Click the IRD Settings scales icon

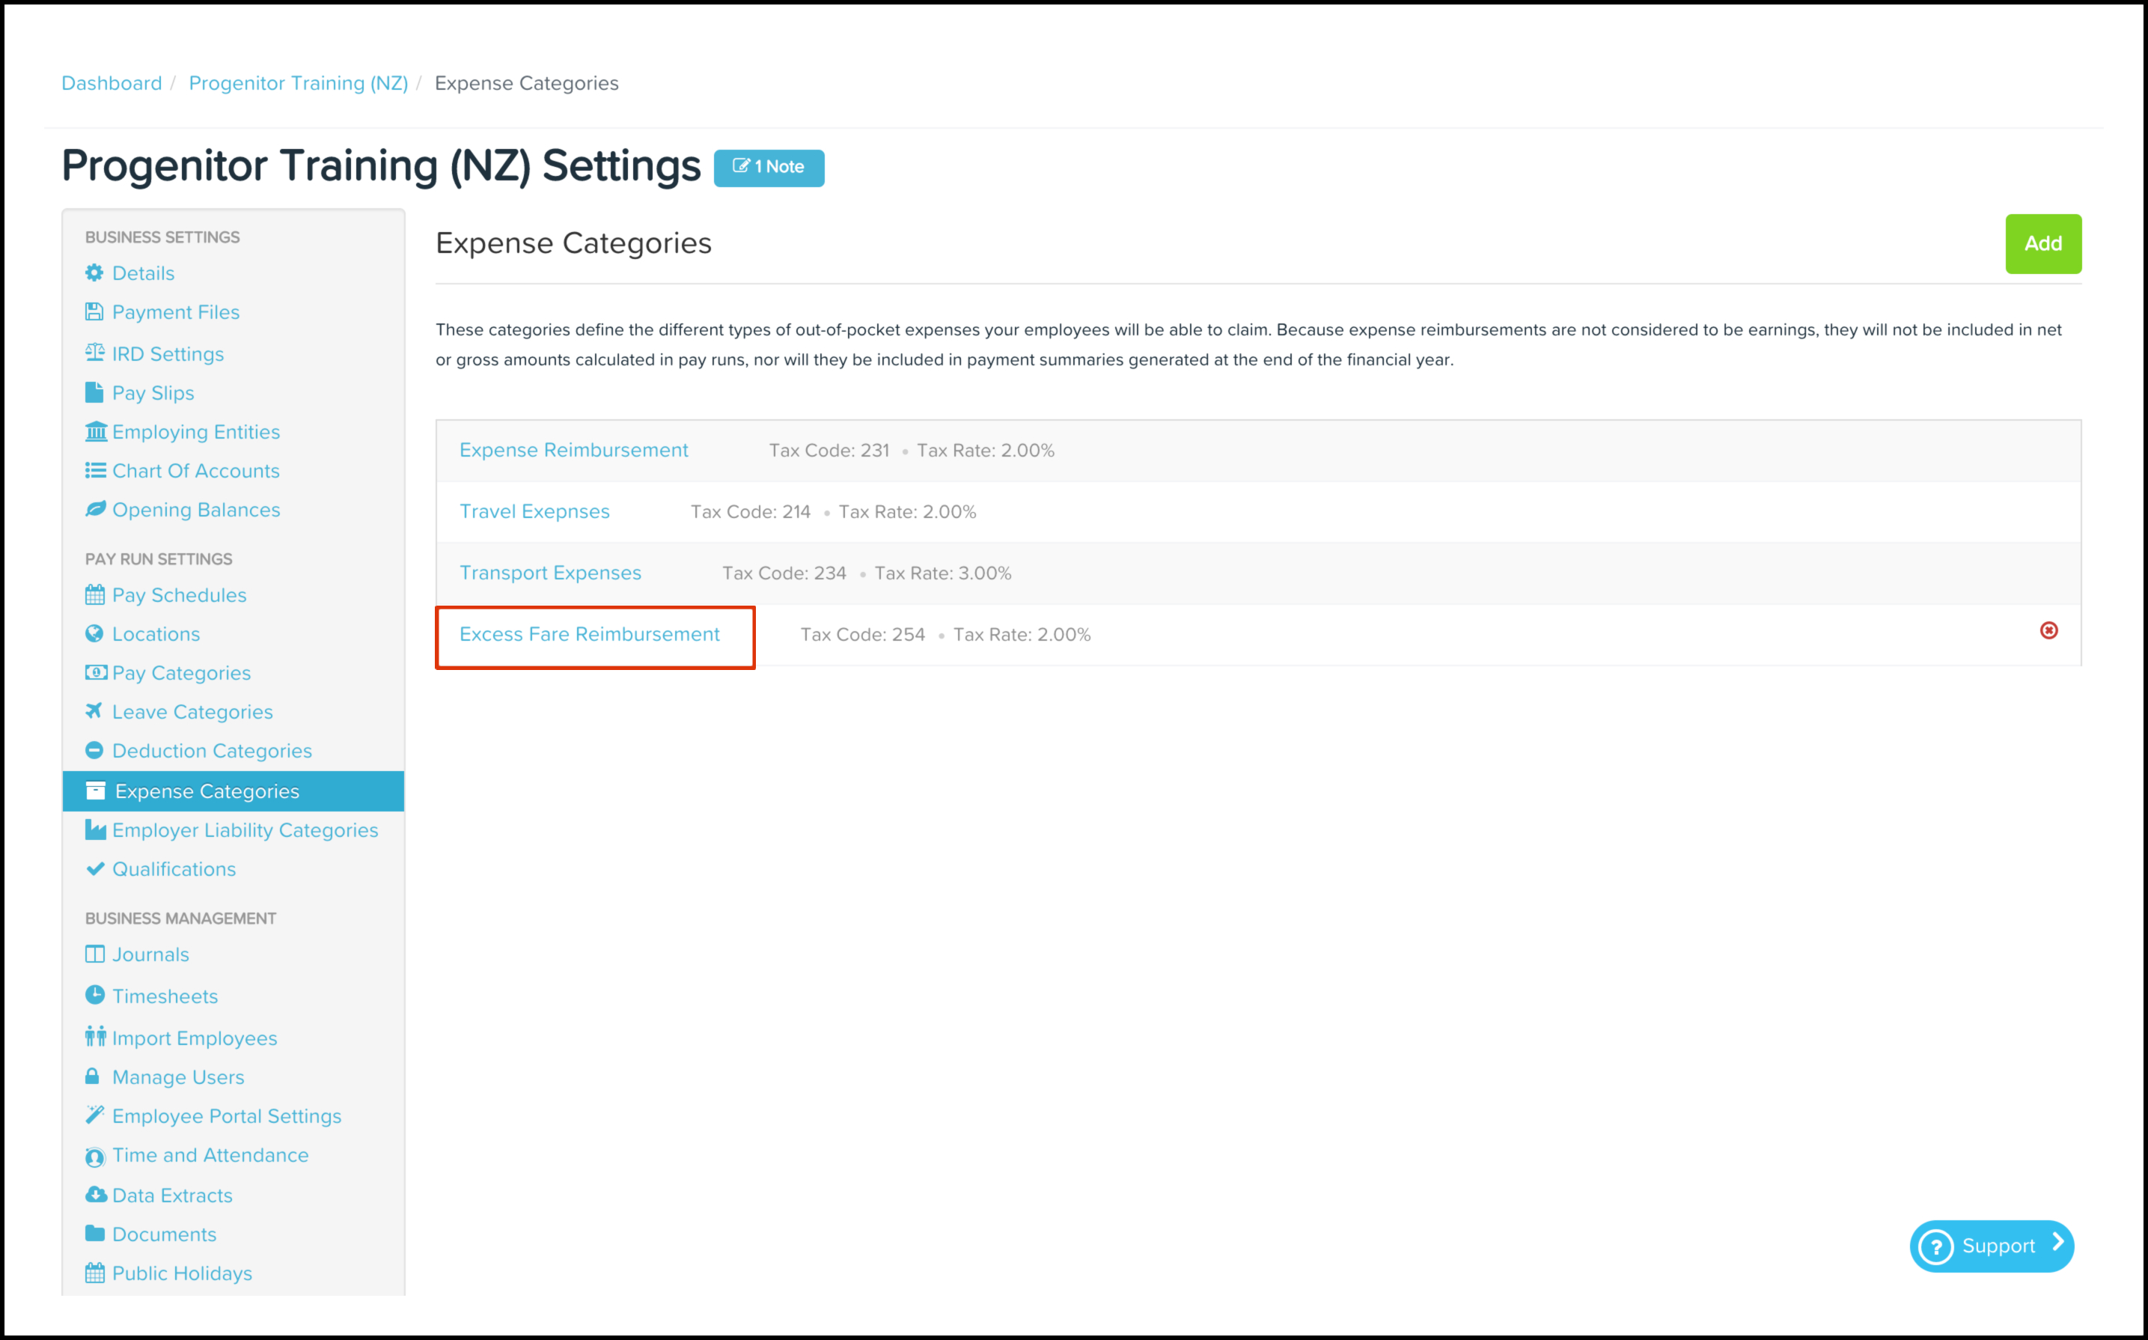click(94, 353)
